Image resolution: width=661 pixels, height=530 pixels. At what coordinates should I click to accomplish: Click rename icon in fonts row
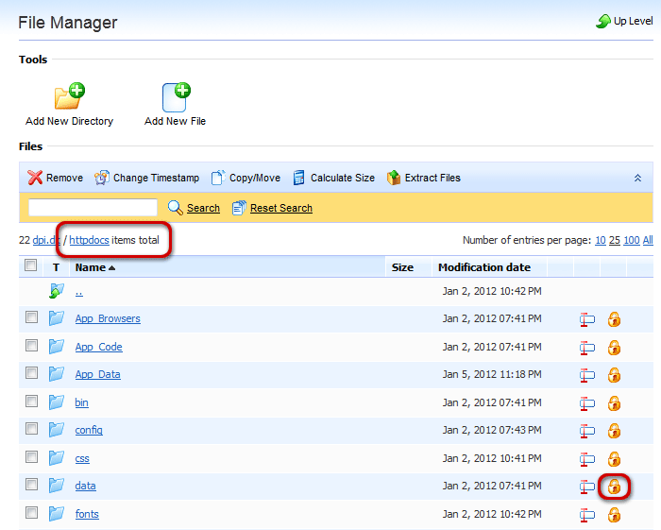586,515
